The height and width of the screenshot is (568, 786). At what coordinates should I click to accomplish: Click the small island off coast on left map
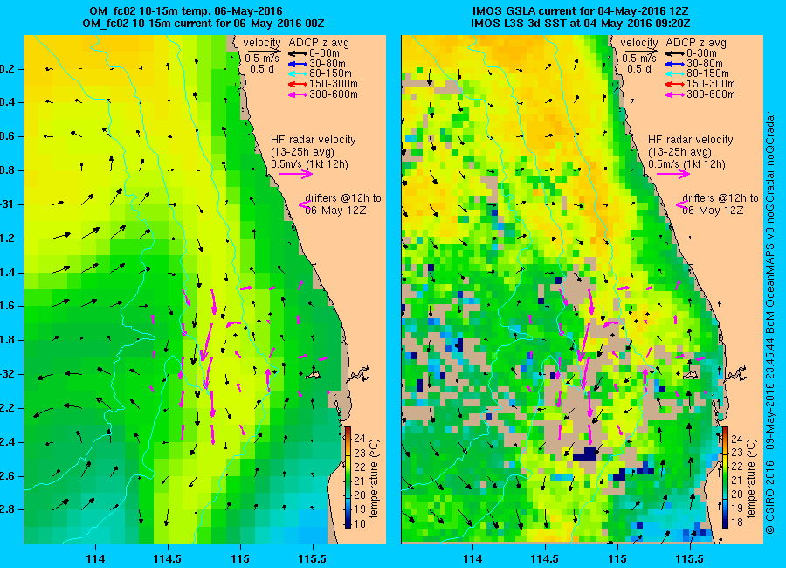pos(314,375)
